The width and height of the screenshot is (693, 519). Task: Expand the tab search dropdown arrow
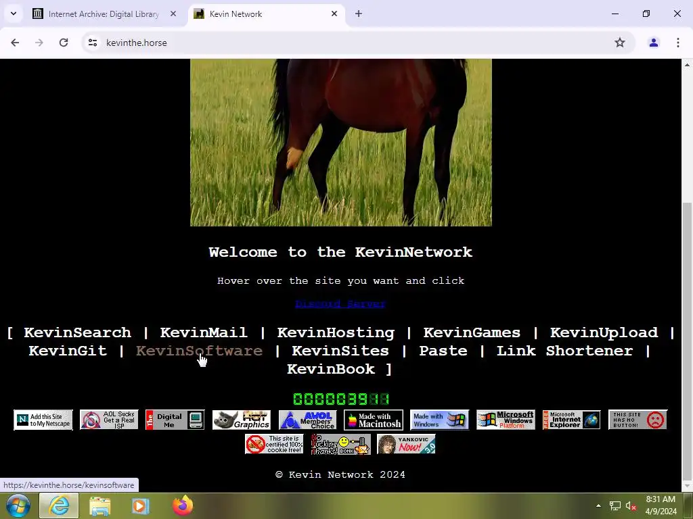point(14,14)
